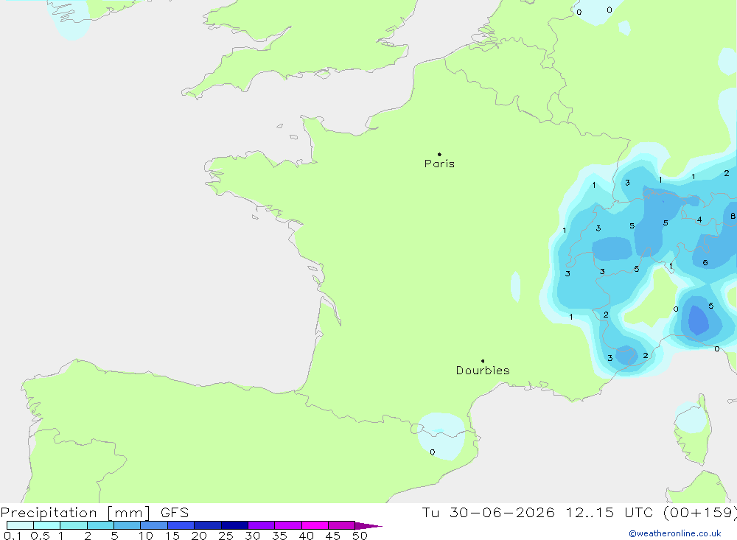Click the magenta 40 mm legend swatch
This screenshot has height=540, width=737.
click(315, 525)
